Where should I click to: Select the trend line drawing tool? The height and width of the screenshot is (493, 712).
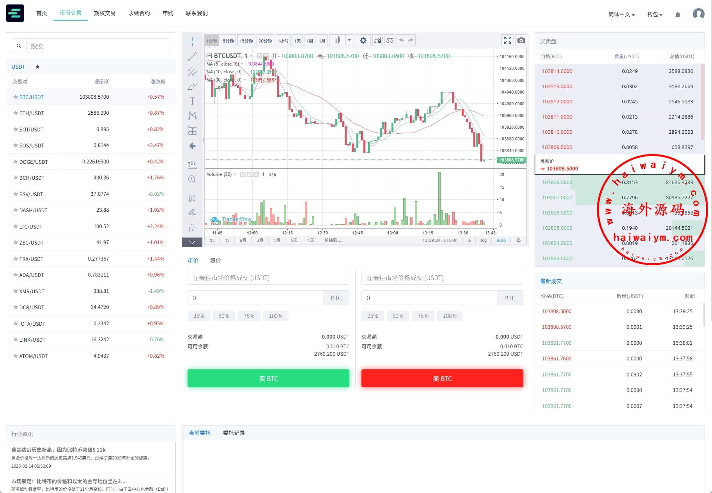[192, 57]
